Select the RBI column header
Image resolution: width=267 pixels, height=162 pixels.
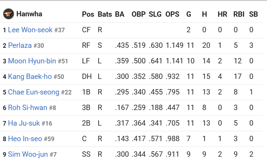[x=239, y=14]
